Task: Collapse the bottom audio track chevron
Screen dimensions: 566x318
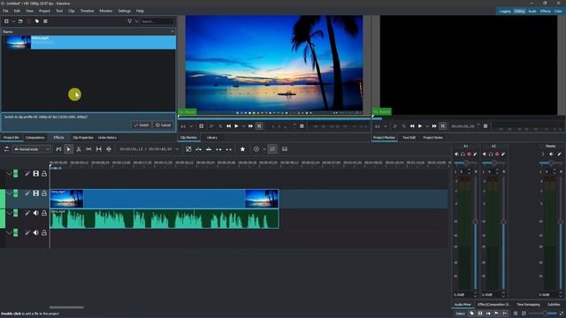Action: coord(9,233)
